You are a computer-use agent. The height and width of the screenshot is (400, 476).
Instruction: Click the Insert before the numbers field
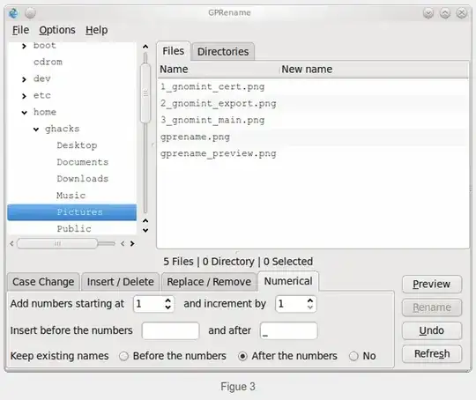(171, 330)
